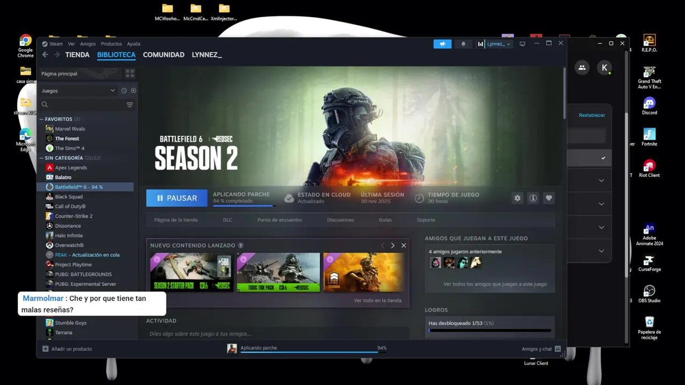This screenshot has width=685, height=385.
Task: Add Battlefield 6 to favorites heart icon
Action: coord(549,198)
